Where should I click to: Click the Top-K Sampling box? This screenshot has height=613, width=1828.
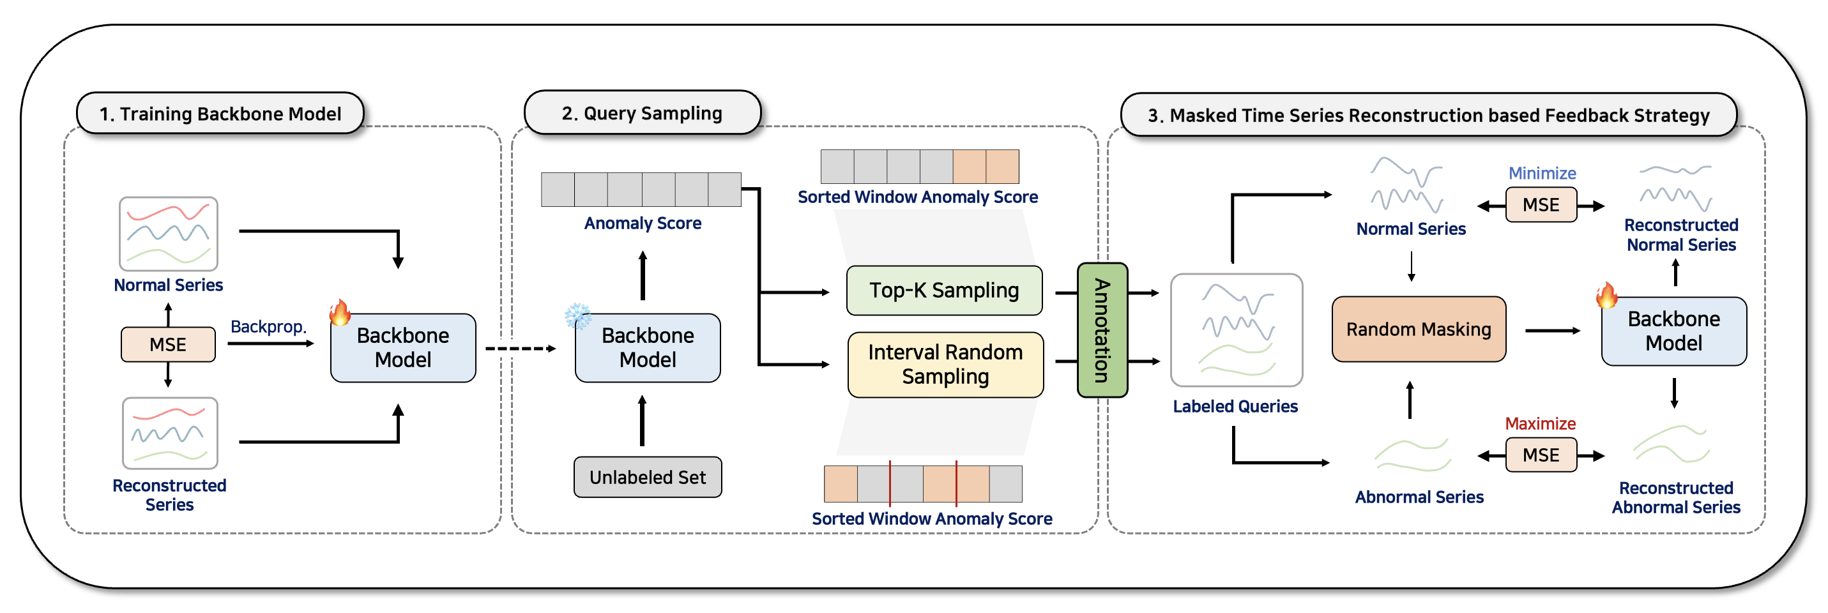(x=945, y=290)
